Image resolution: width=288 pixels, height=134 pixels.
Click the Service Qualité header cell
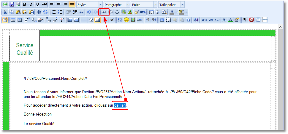25,49
